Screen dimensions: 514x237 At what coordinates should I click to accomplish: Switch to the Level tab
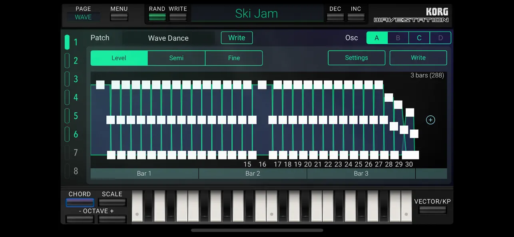[x=119, y=58]
